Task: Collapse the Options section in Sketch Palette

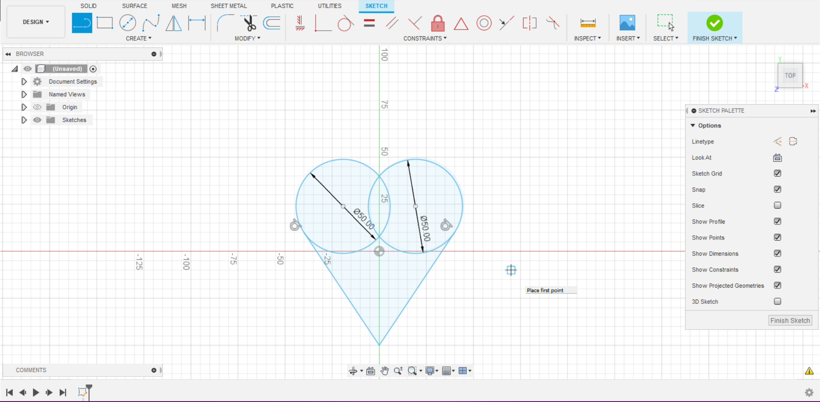Action: pyautogui.click(x=693, y=125)
